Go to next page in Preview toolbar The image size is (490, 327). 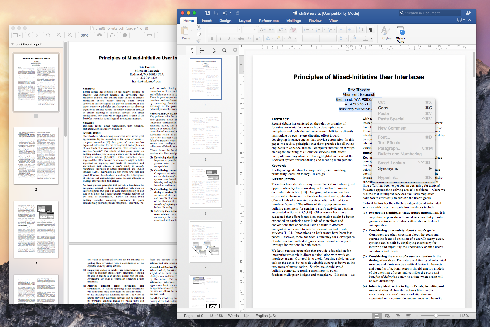(x=37, y=35)
